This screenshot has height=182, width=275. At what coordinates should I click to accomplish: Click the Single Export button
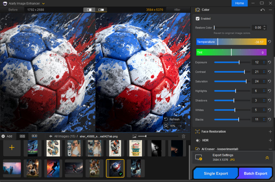click(x=216, y=173)
